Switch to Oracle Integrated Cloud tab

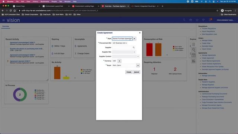pos(145,6)
